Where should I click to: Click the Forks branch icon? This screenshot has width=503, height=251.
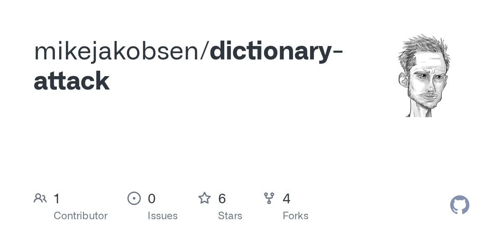[269, 198]
